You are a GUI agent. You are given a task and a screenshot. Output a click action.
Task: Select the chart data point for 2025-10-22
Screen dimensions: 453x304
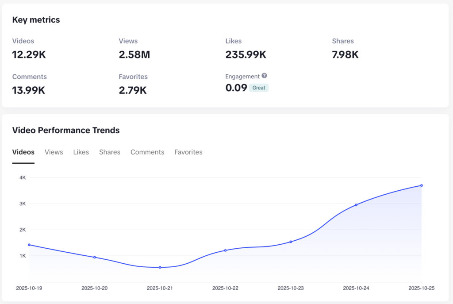coord(225,250)
